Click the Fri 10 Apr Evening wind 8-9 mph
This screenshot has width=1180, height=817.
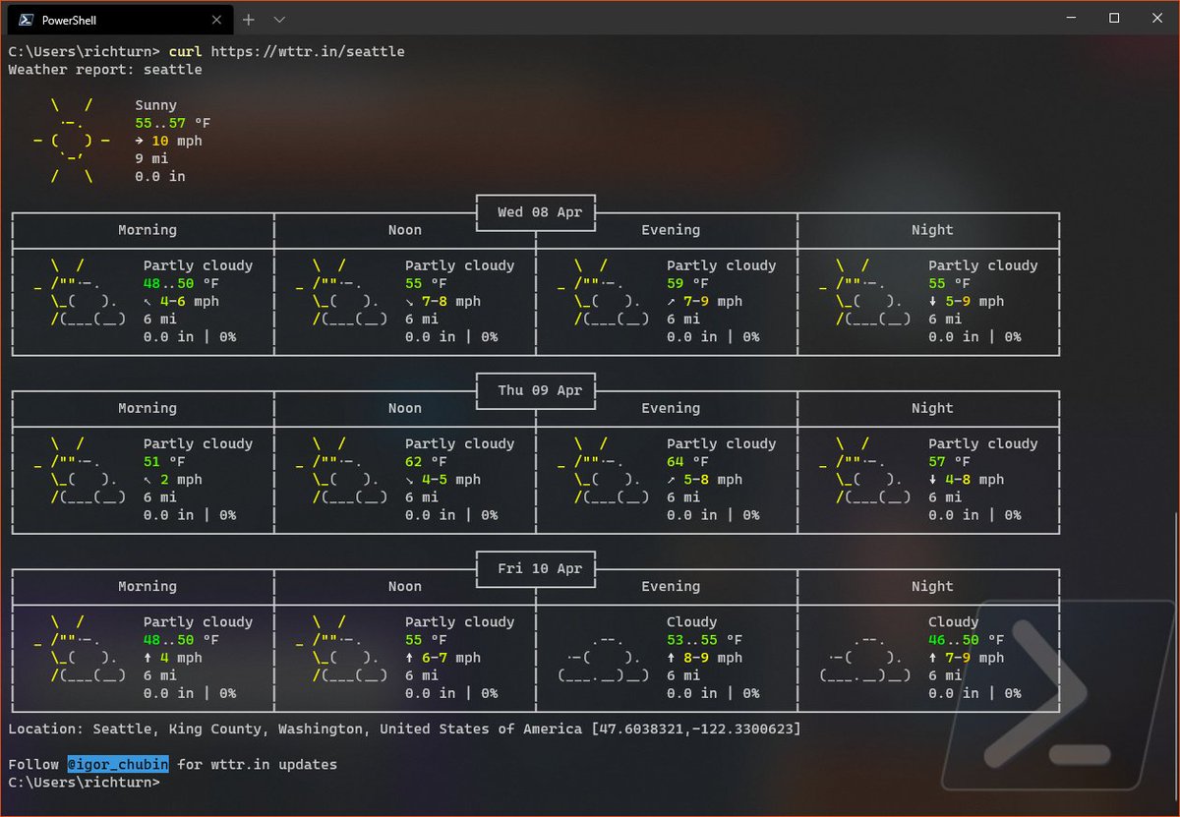coord(705,658)
